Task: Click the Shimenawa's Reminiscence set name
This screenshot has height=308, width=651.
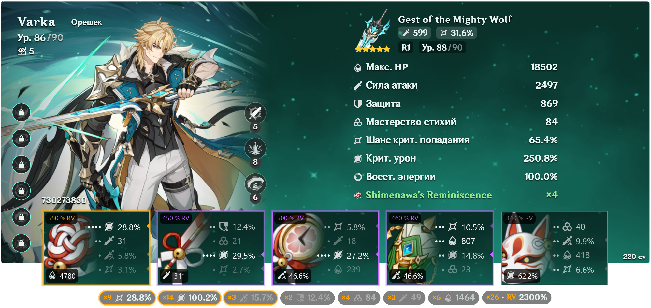Action: [429, 195]
